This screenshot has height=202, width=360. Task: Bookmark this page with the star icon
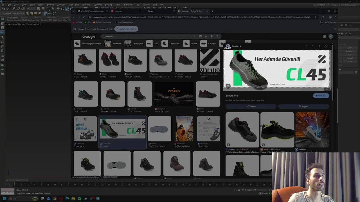[316, 17]
